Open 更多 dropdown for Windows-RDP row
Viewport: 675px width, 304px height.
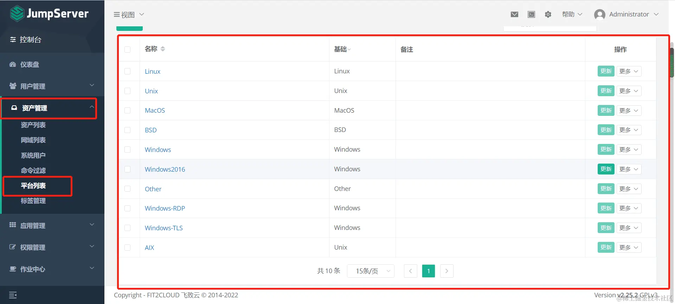pyautogui.click(x=629, y=208)
